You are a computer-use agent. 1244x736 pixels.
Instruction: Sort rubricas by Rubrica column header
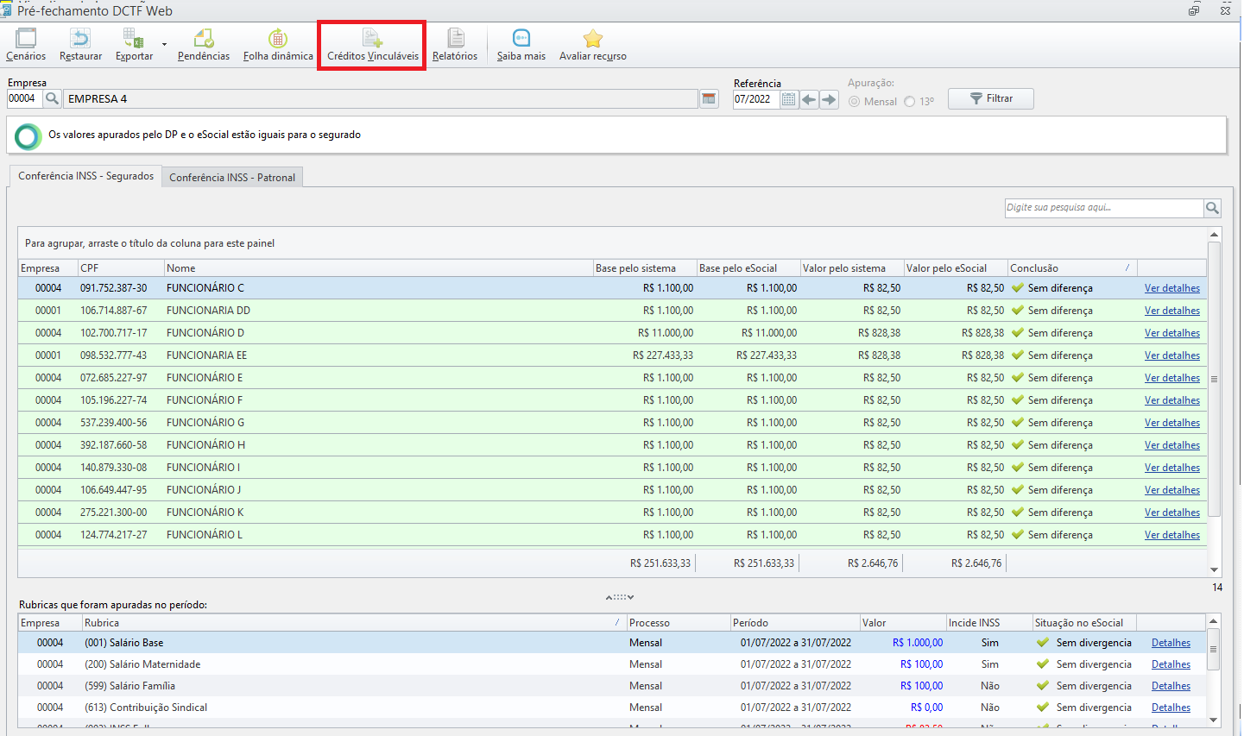(x=354, y=622)
